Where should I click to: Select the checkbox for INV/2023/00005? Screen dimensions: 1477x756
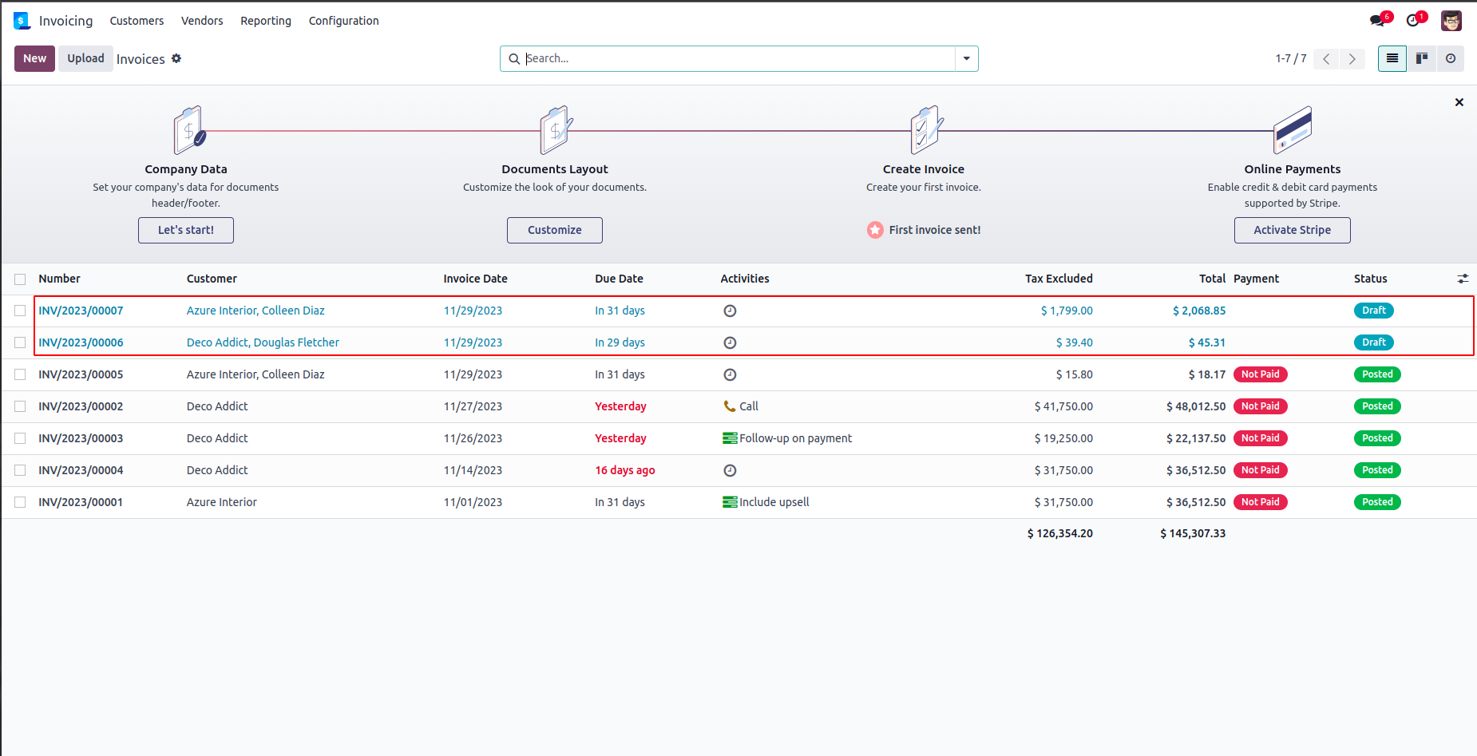[x=20, y=374]
